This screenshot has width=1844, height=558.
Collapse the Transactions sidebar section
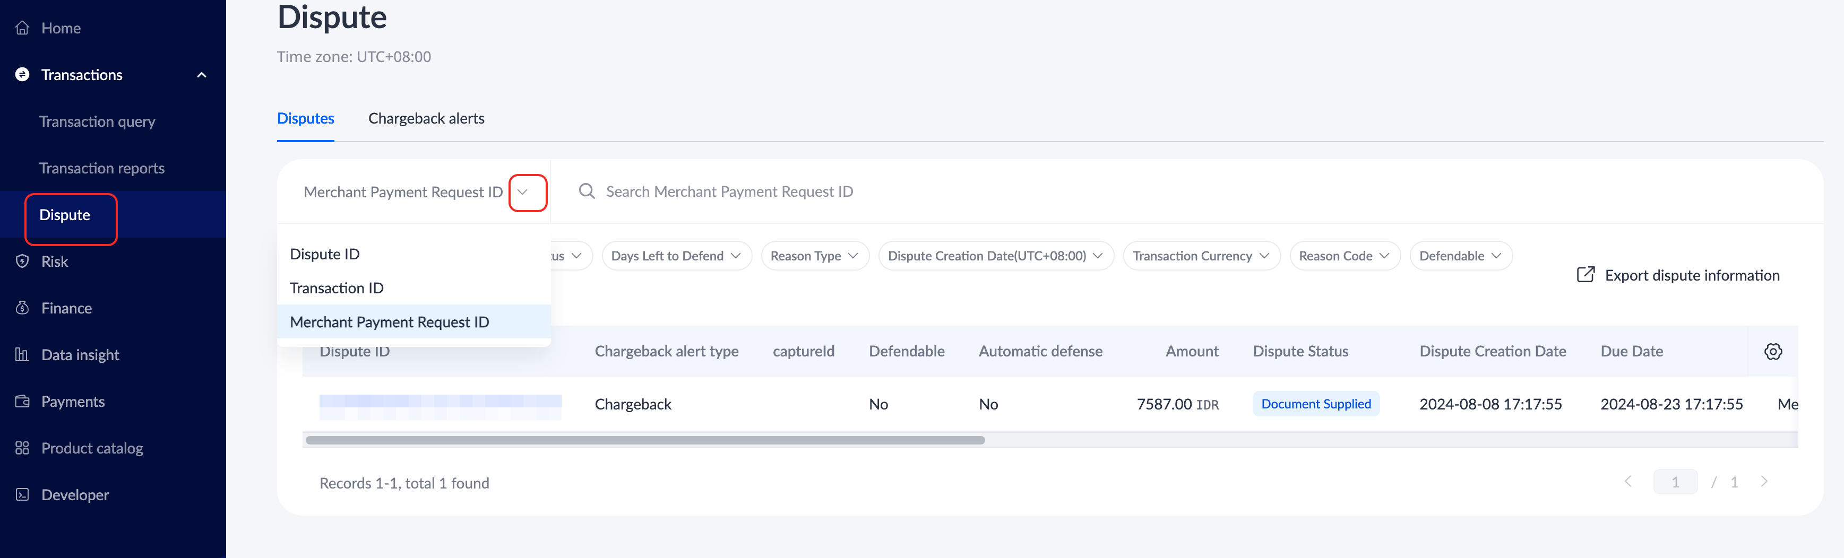(201, 75)
